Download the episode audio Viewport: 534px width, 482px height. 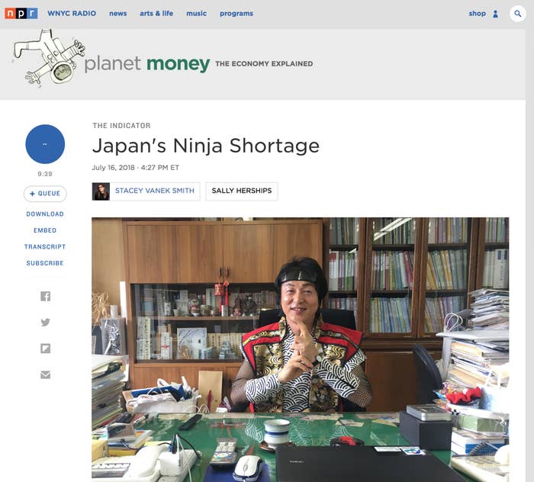click(x=45, y=214)
